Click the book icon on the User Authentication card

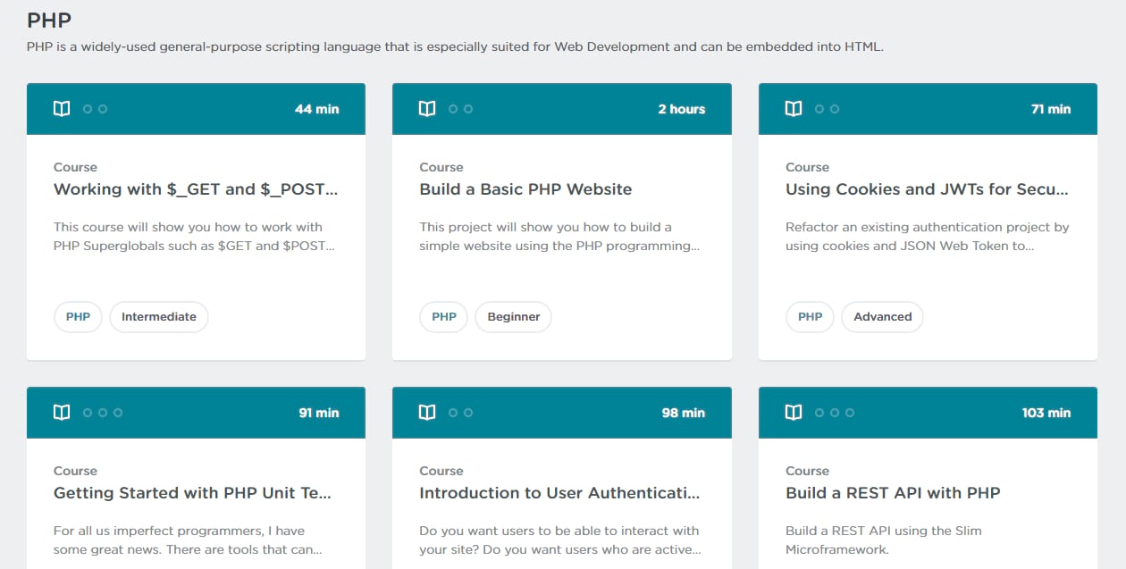pos(427,412)
